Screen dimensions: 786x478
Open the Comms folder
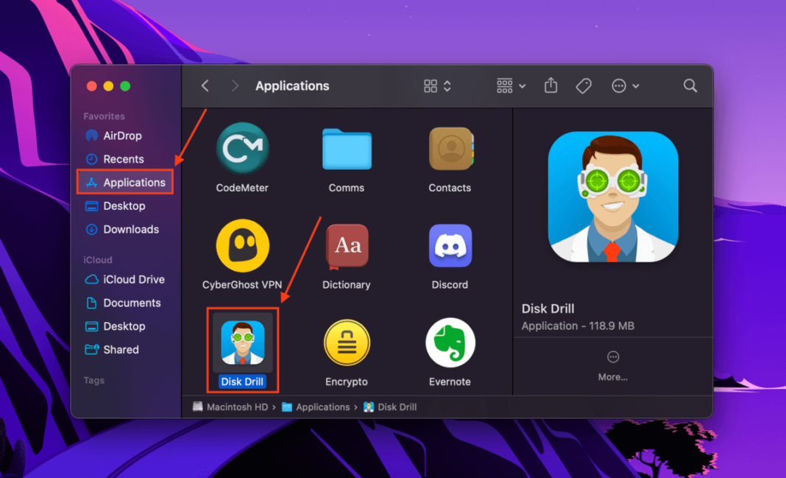coord(346,149)
